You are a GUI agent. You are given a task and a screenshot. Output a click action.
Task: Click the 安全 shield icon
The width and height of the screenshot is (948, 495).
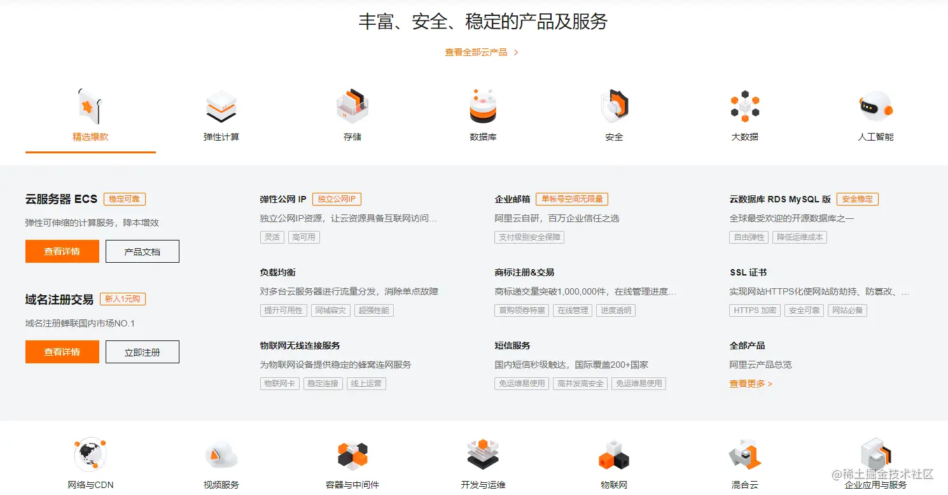615,106
